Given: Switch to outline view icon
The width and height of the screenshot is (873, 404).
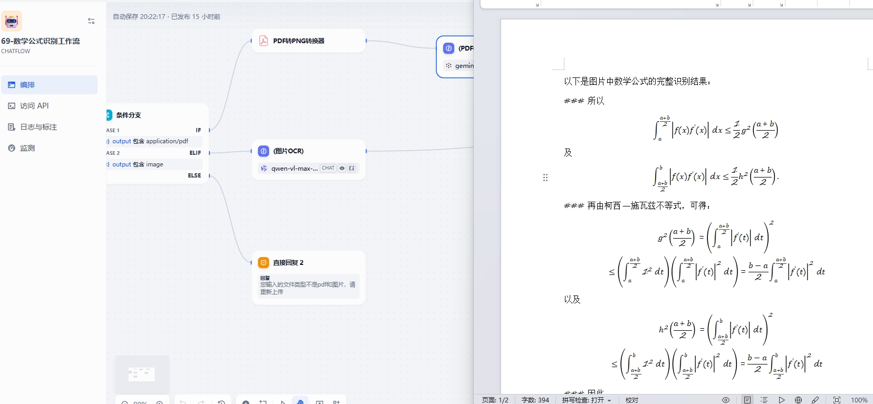Looking at the screenshot, I should pyautogui.click(x=764, y=400).
